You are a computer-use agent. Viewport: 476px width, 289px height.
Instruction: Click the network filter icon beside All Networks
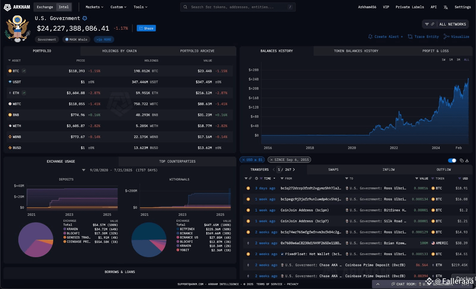pos(427,24)
